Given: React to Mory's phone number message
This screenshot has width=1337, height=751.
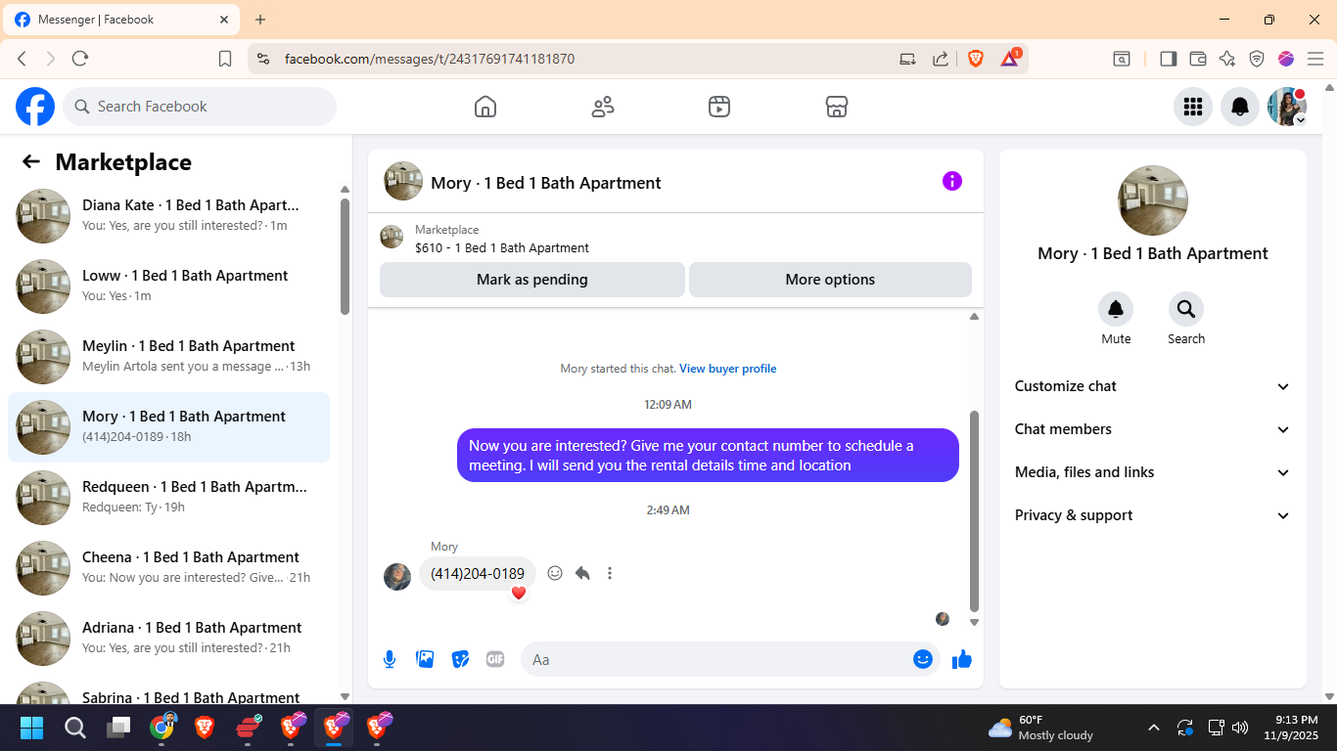Looking at the screenshot, I should click(x=555, y=573).
